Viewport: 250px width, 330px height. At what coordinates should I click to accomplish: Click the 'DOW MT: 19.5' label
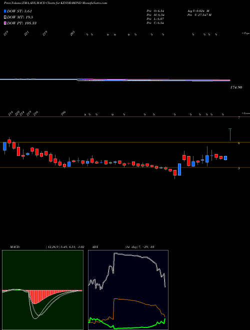point(20,17)
